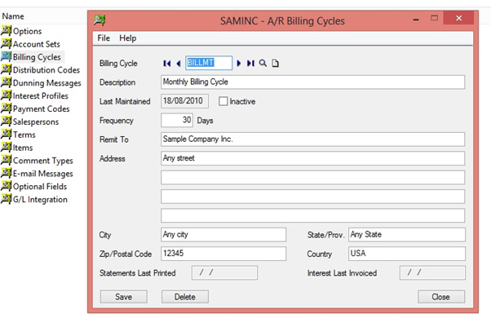Create a new billing cycle record
491x314 pixels.
point(275,64)
